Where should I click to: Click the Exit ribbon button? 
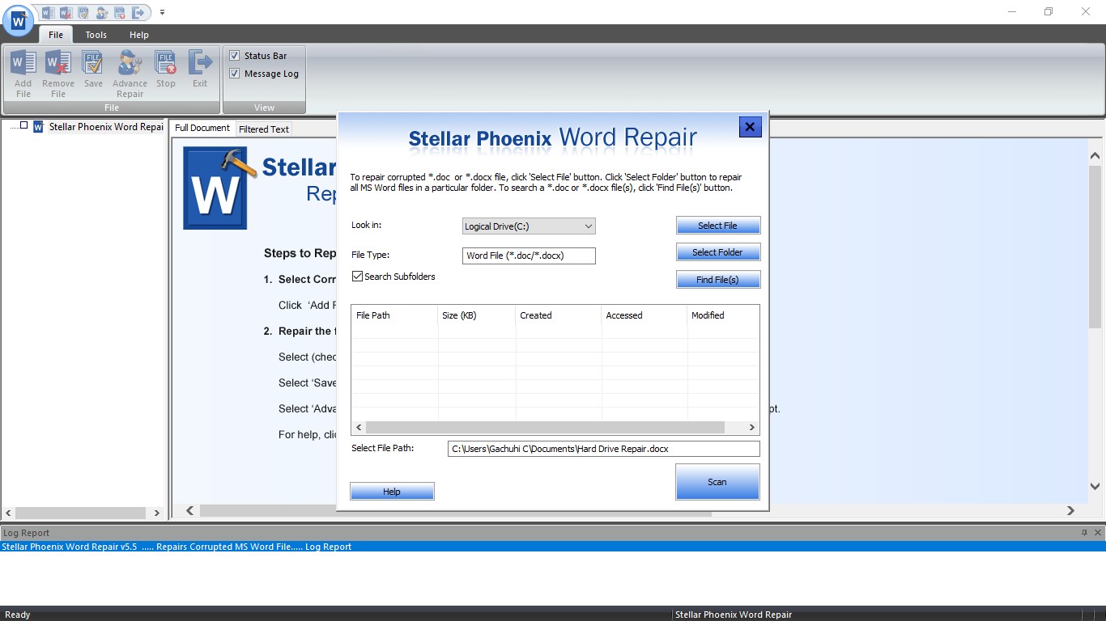pyautogui.click(x=200, y=70)
